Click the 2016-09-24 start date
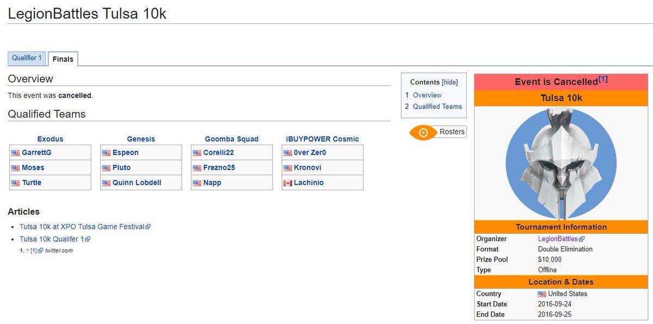 click(555, 304)
